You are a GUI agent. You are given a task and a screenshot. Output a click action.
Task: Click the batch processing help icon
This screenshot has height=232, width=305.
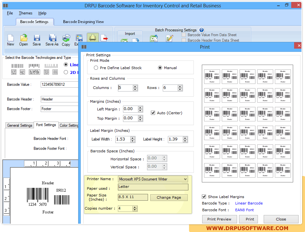coord(202,30)
